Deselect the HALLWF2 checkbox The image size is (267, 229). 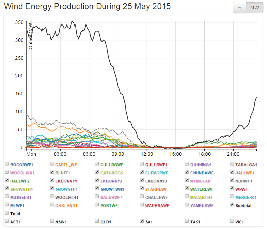point(7,181)
